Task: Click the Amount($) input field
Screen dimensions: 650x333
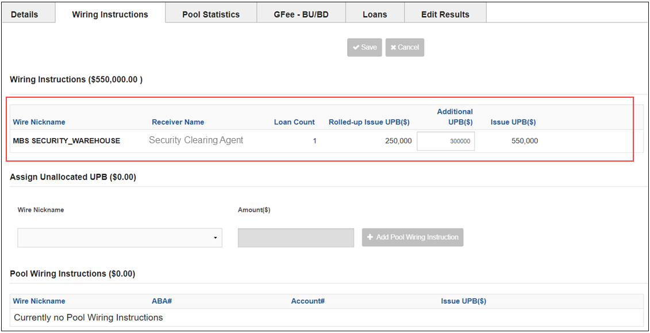Action: pyautogui.click(x=295, y=238)
